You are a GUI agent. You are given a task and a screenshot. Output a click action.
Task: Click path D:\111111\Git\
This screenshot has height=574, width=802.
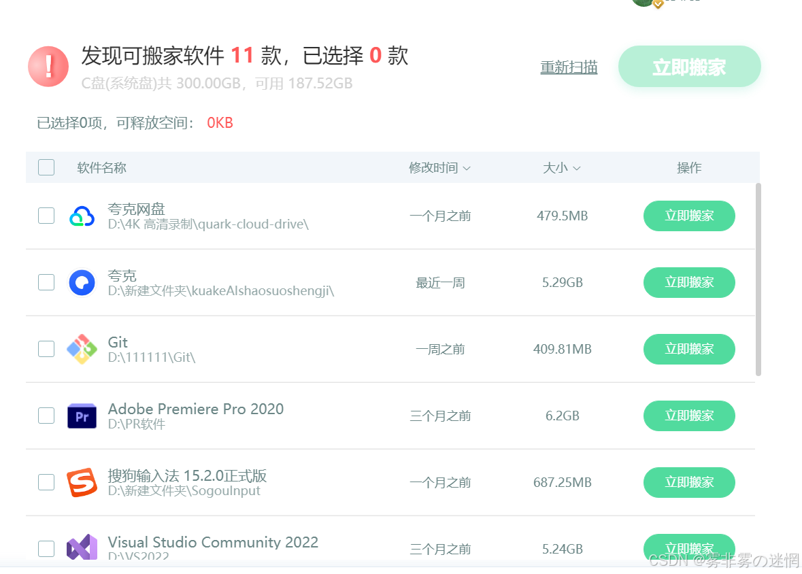coord(152,357)
